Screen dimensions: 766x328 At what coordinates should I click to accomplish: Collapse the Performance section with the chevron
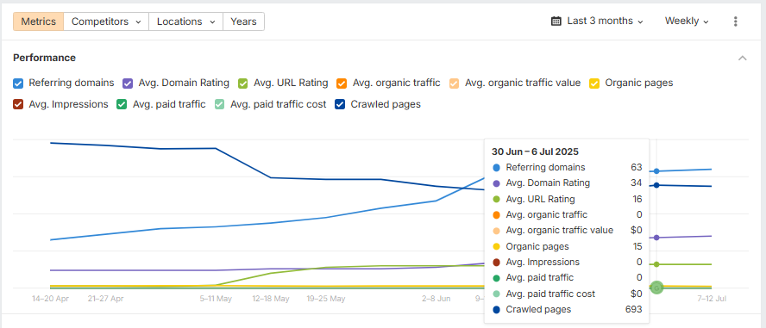(743, 58)
